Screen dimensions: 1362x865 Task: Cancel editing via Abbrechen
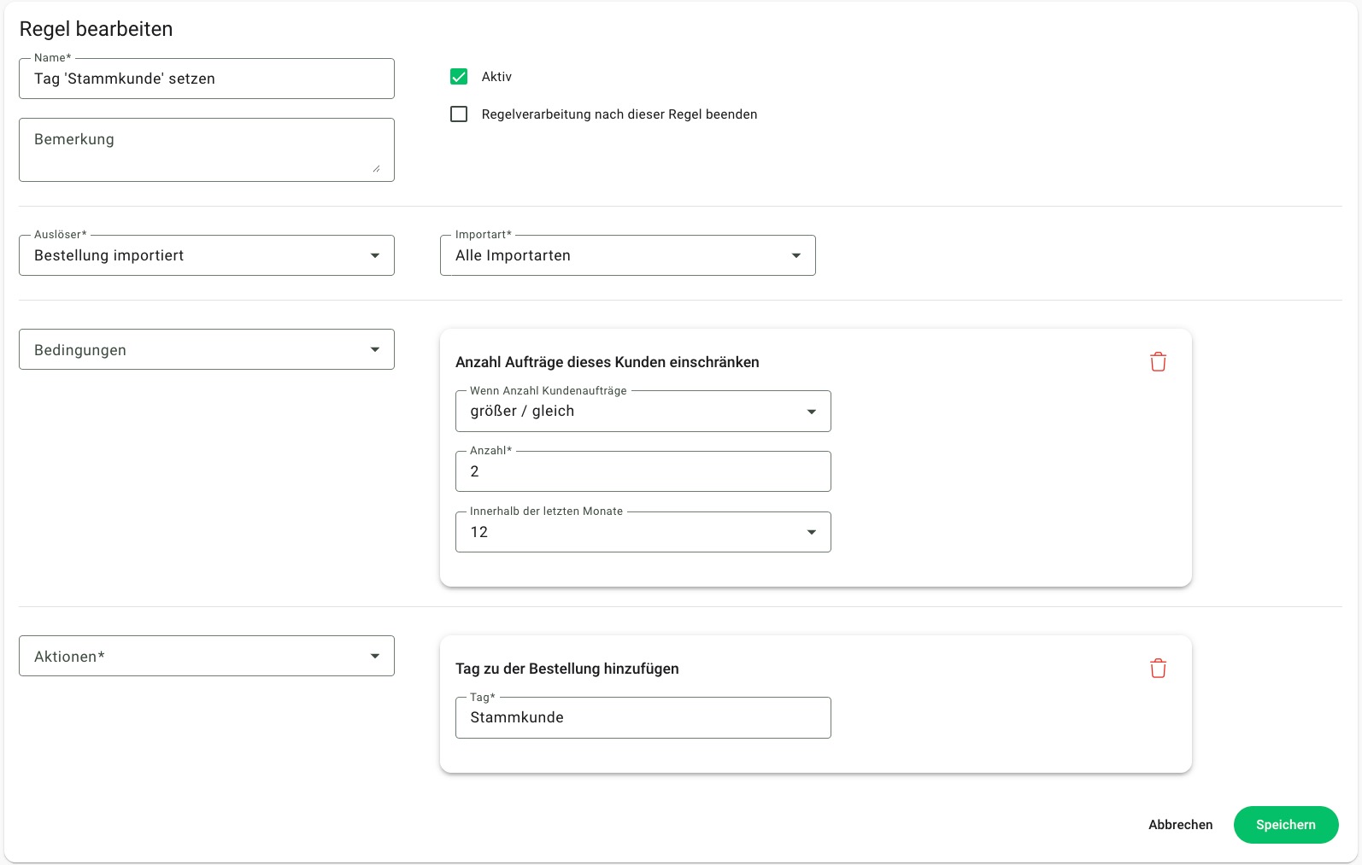[x=1180, y=825]
